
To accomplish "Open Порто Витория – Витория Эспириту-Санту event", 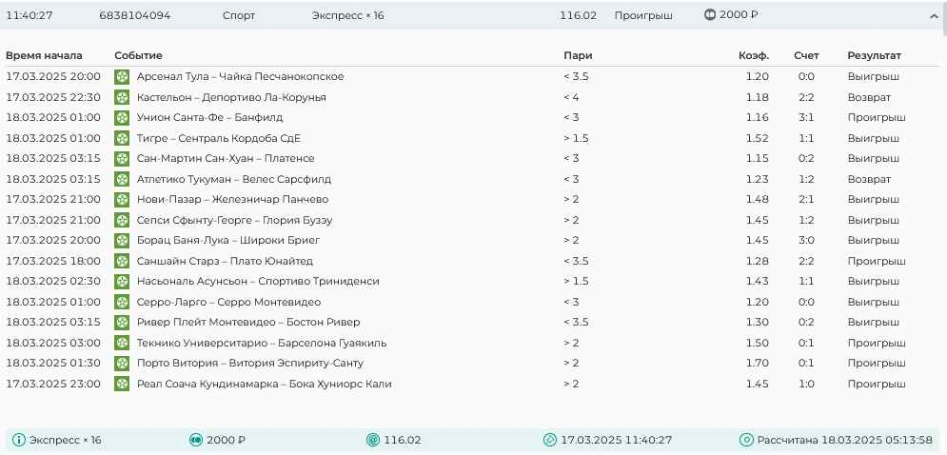I will [x=250, y=364].
